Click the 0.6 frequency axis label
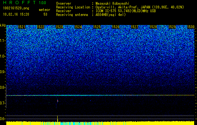Viewport: 197px width, 125px height. pos(3,119)
